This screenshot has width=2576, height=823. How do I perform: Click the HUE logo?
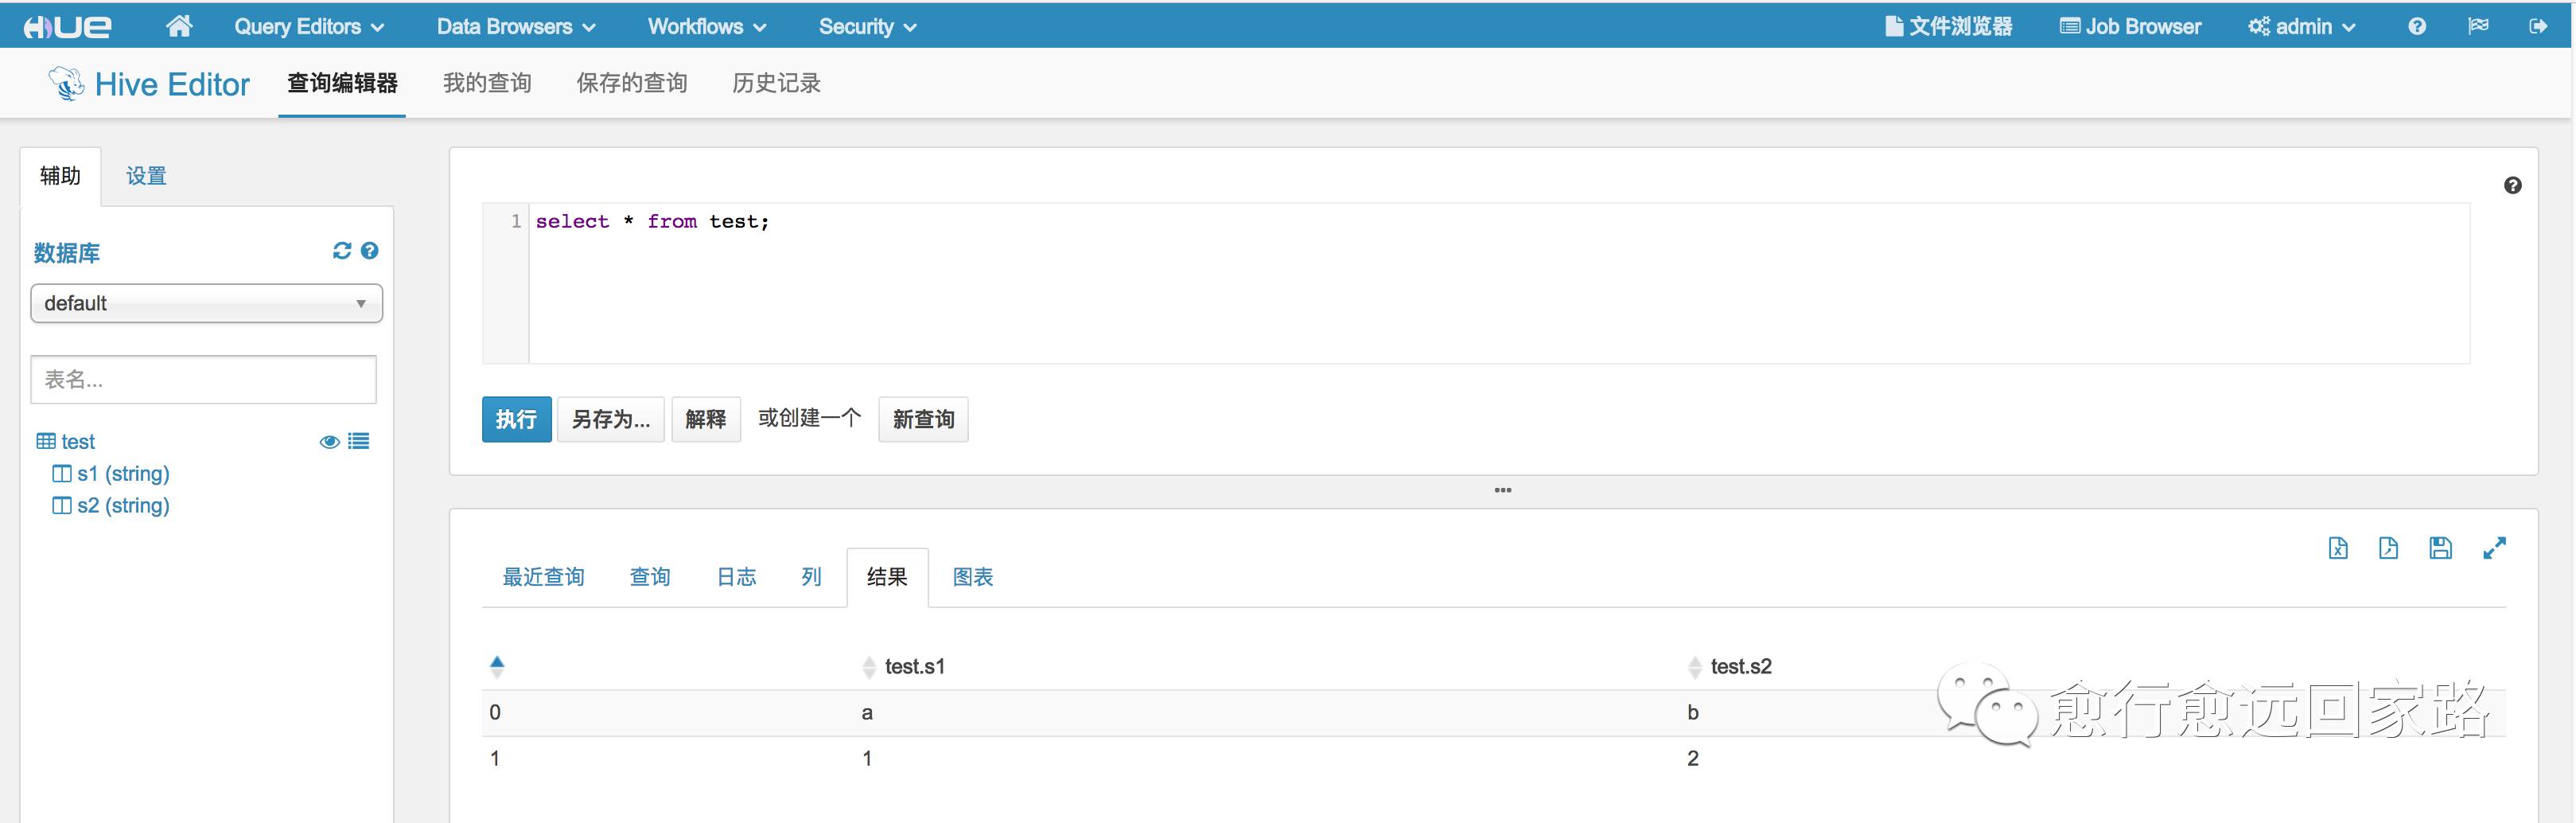[67, 27]
